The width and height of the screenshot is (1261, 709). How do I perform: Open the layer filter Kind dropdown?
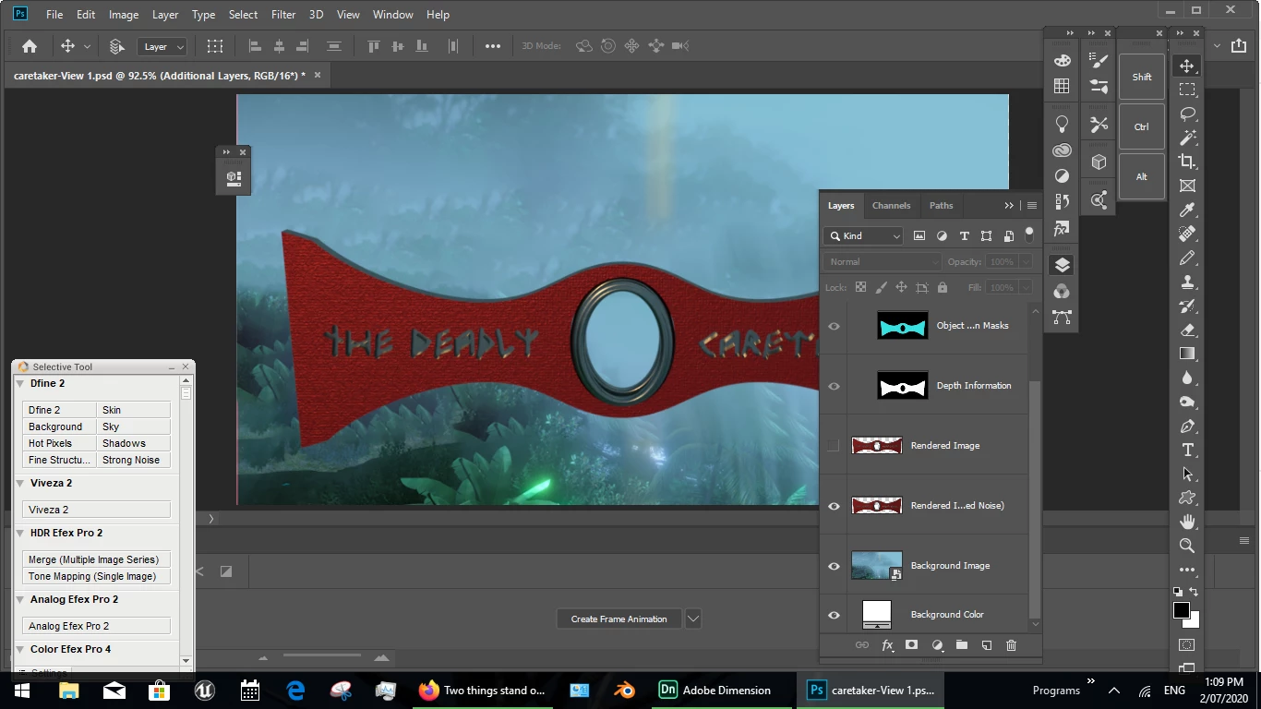(864, 236)
